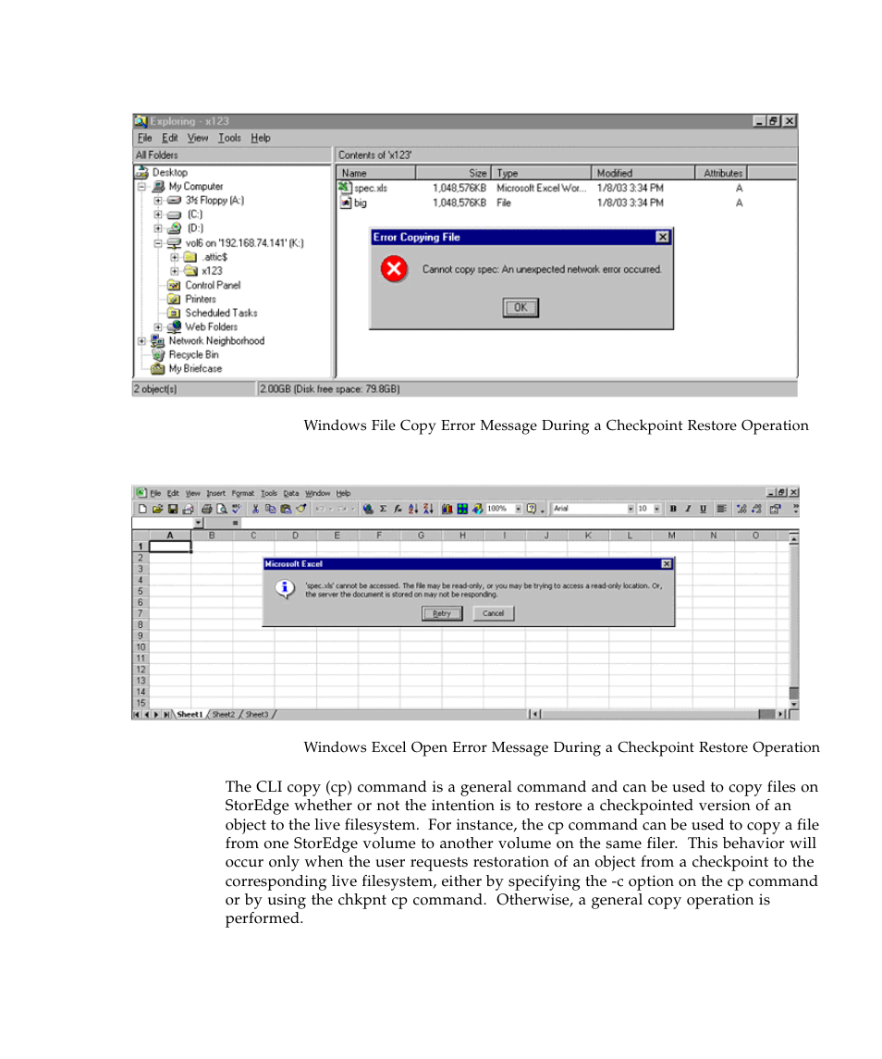
Task: Click the Attributes column header
Action: (722, 173)
